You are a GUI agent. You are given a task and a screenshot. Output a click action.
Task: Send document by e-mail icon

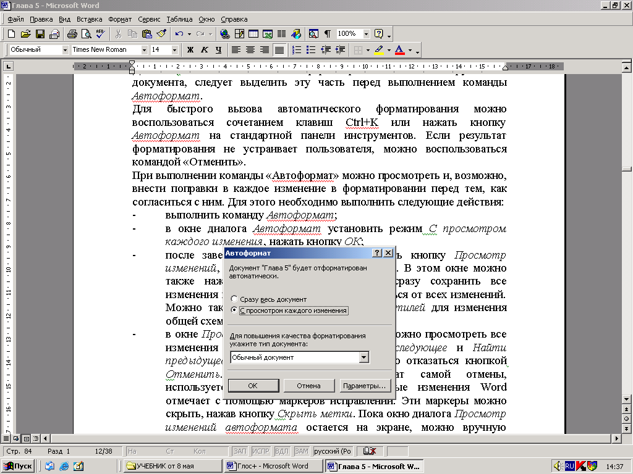pos(54,34)
